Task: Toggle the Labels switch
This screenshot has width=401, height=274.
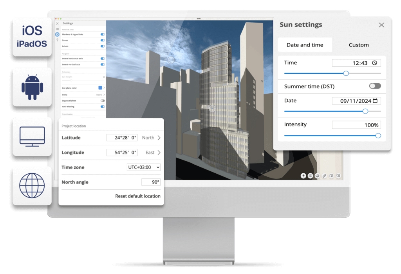Action: point(103,46)
